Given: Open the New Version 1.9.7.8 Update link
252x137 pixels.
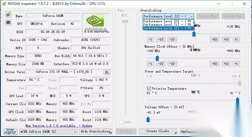Looking at the screenshot, I should (59, 126).
